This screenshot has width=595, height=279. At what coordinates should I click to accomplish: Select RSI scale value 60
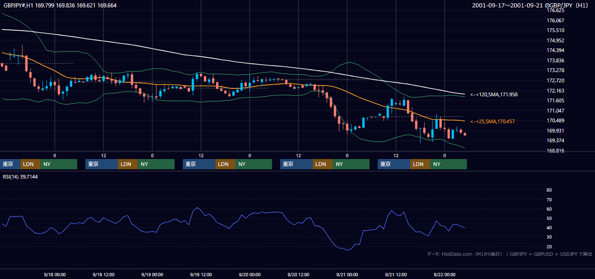549,209
